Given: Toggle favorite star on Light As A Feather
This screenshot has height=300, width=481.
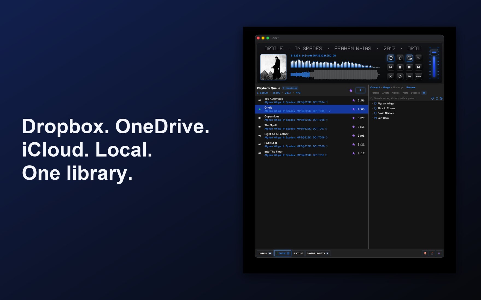Looking at the screenshot, I should [354, 136].
